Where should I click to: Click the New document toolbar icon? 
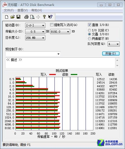point(6,17)
